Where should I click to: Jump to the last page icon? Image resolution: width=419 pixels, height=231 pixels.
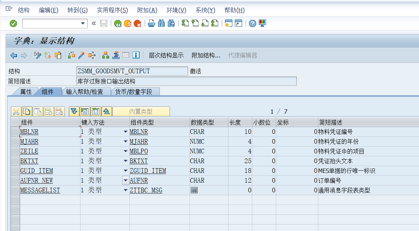(215, 23)
